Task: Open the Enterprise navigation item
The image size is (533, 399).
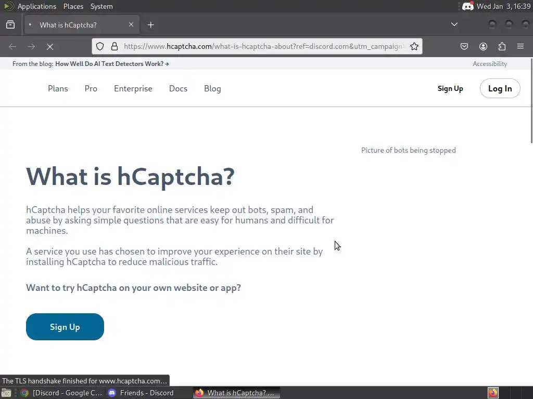Action: 133,88
